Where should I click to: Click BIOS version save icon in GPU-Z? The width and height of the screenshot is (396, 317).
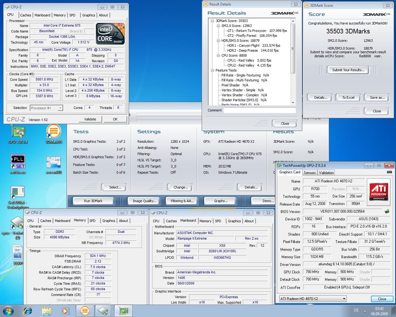tap(387, 211)
